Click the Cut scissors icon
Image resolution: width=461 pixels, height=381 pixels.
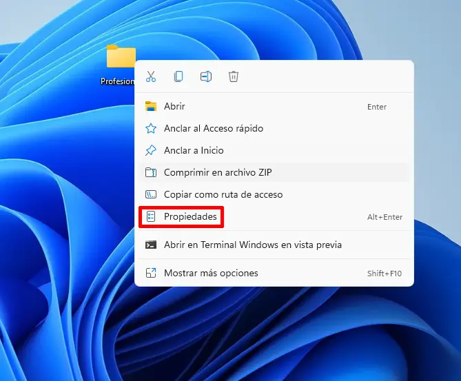point(151,76)
